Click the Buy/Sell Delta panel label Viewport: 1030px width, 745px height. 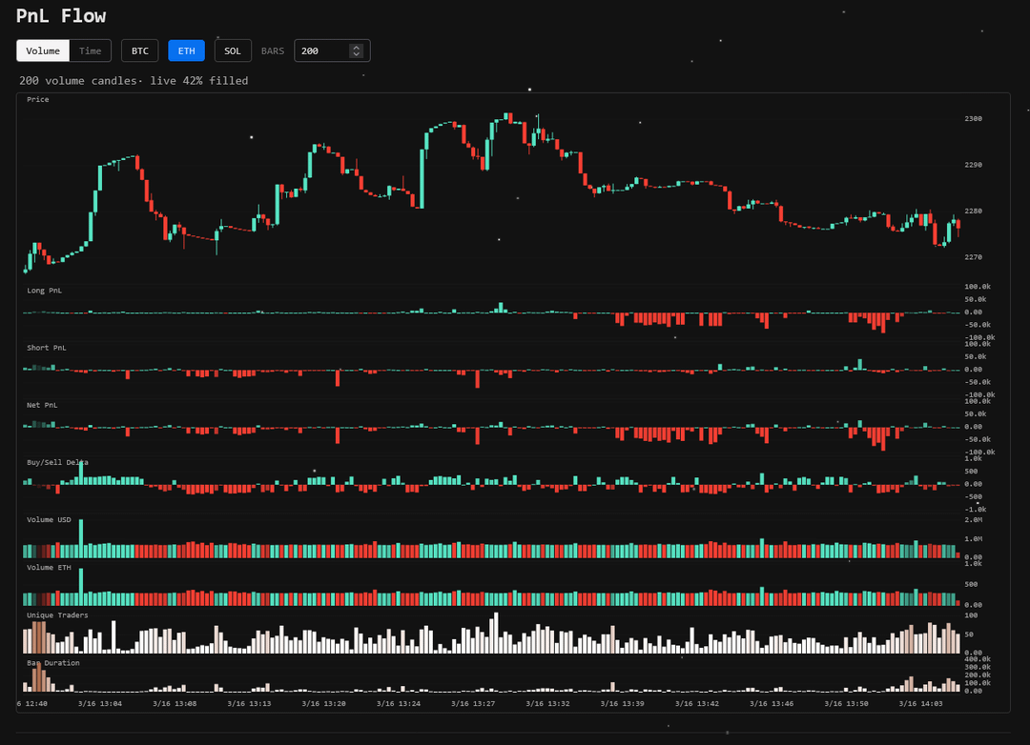57,462
